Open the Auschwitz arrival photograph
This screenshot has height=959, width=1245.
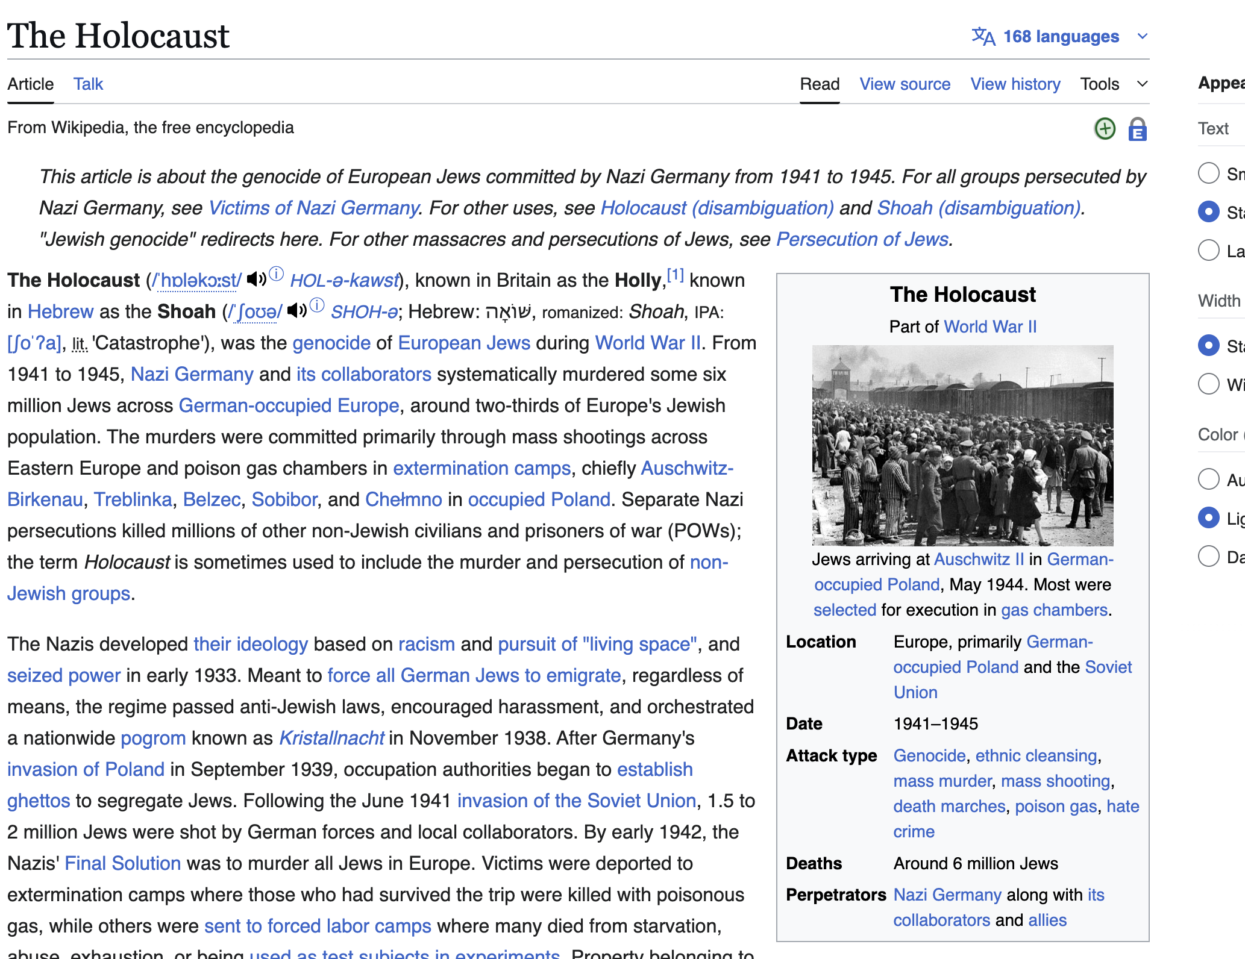pyautogui.click(x=962, y=445)
